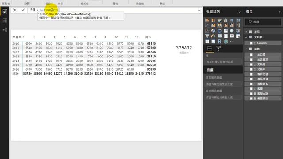Click the 交易年 matrix header
Image resolution: width=283 pixels, height=159 pixels.
point(17,37)
